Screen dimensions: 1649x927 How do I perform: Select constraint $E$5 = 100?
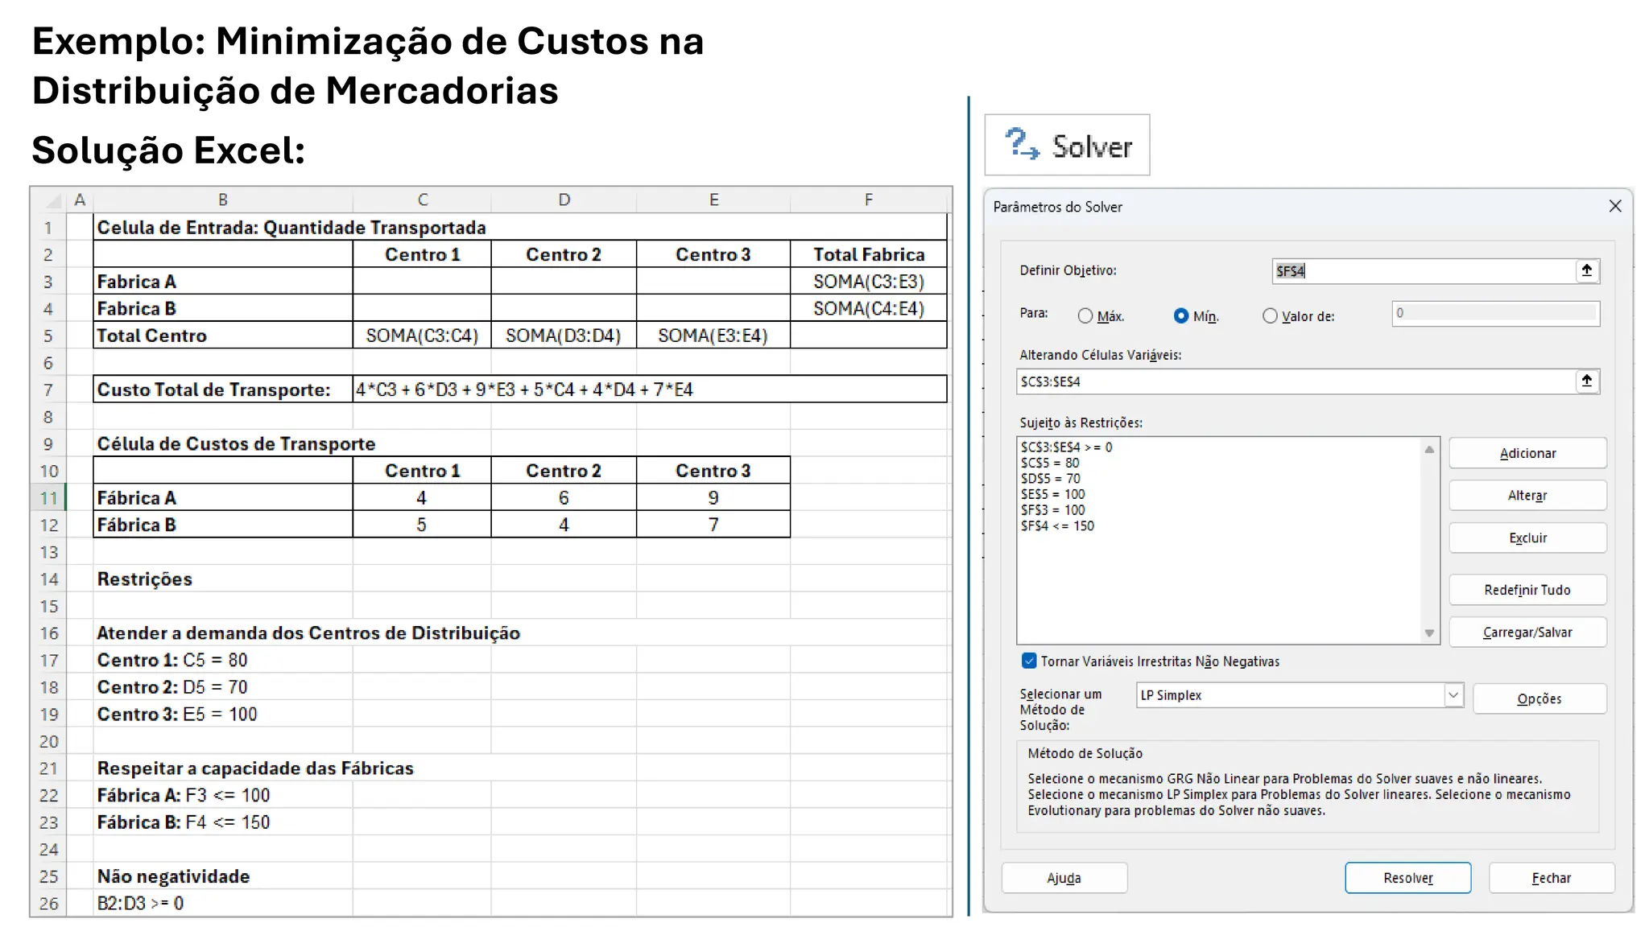point(1052,494)
